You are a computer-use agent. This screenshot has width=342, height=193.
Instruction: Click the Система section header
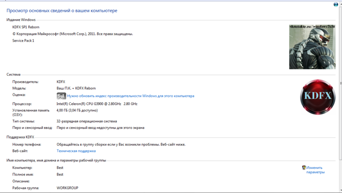coord(13,75)
